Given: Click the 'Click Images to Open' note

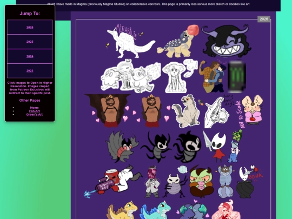Looking at the screenshot, I should (x=30, y=88).
